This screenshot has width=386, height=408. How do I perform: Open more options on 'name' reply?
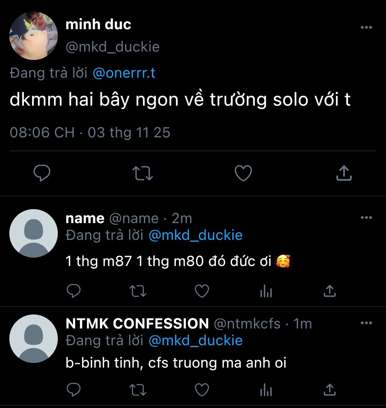366,218
